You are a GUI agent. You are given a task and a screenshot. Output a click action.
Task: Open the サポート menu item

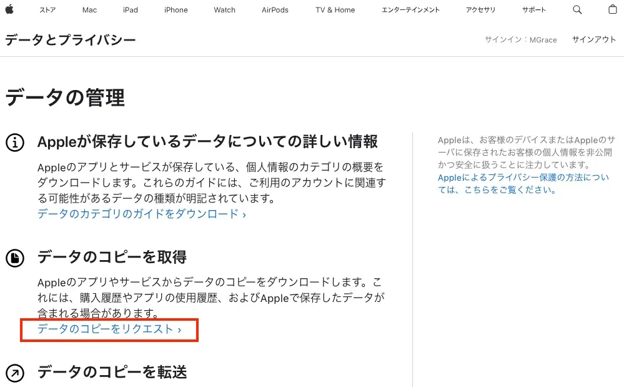(533, 10)
